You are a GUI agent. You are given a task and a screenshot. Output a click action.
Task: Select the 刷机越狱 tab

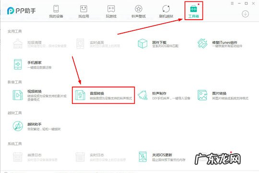click(166, 11)
